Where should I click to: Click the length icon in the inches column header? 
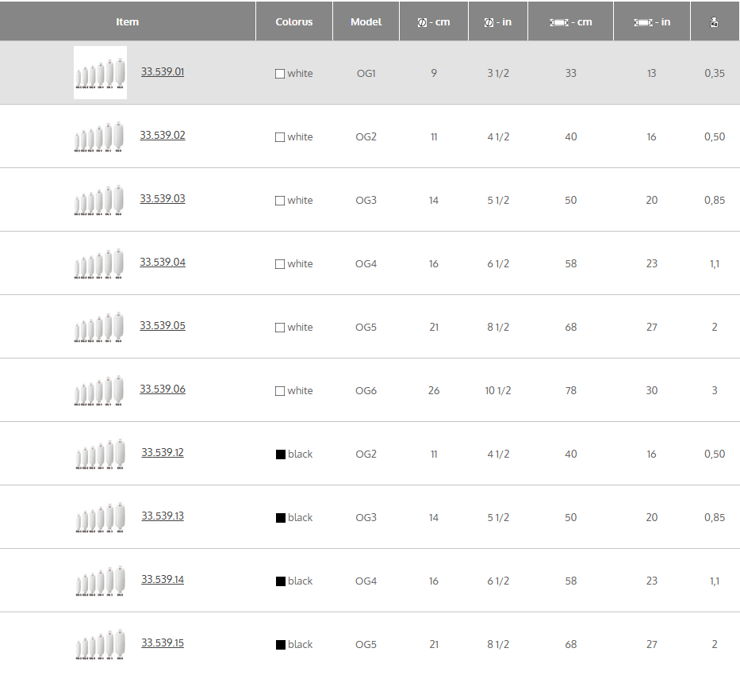643,22
